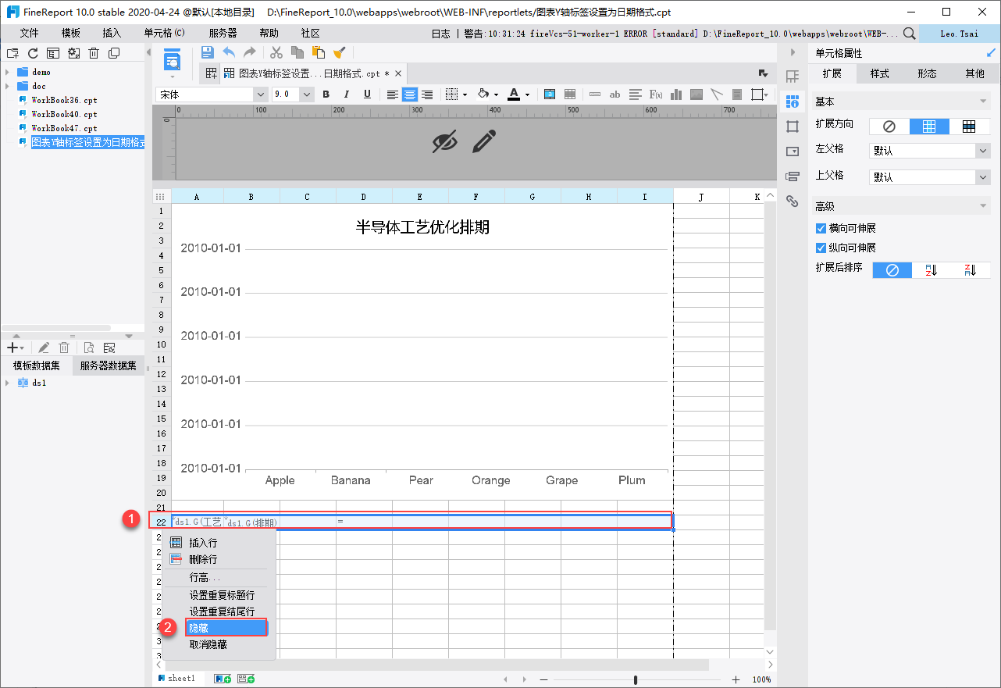This screenshot has height=688, width=1001.
Task: Uncheck the 横向可伸展 checkbox
Action: 821,228
